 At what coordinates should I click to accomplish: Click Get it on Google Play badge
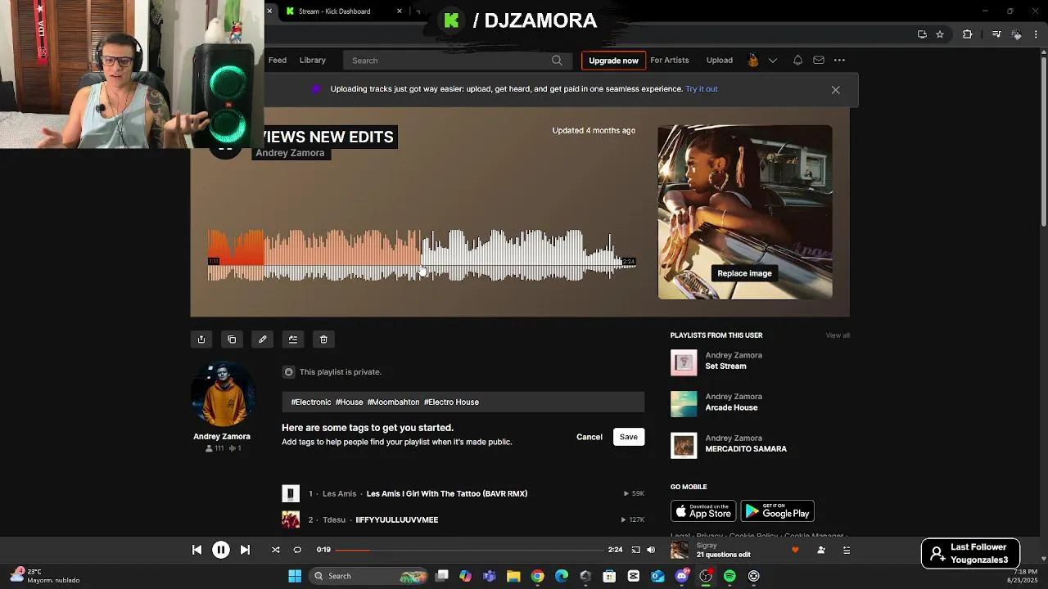click(x=777, y=511)
